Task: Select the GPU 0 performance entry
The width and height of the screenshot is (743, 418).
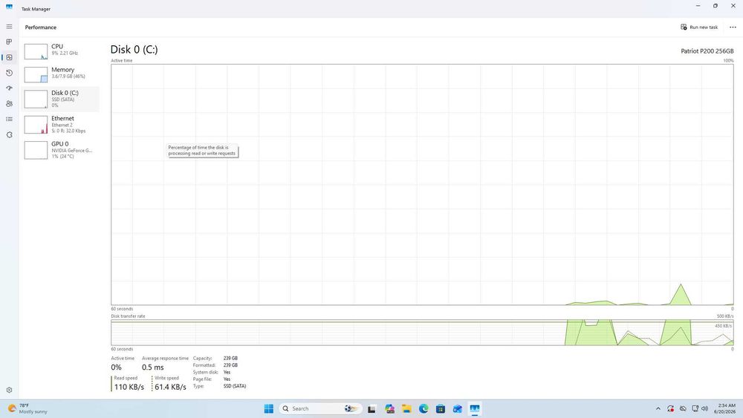Action: point(62,150)
